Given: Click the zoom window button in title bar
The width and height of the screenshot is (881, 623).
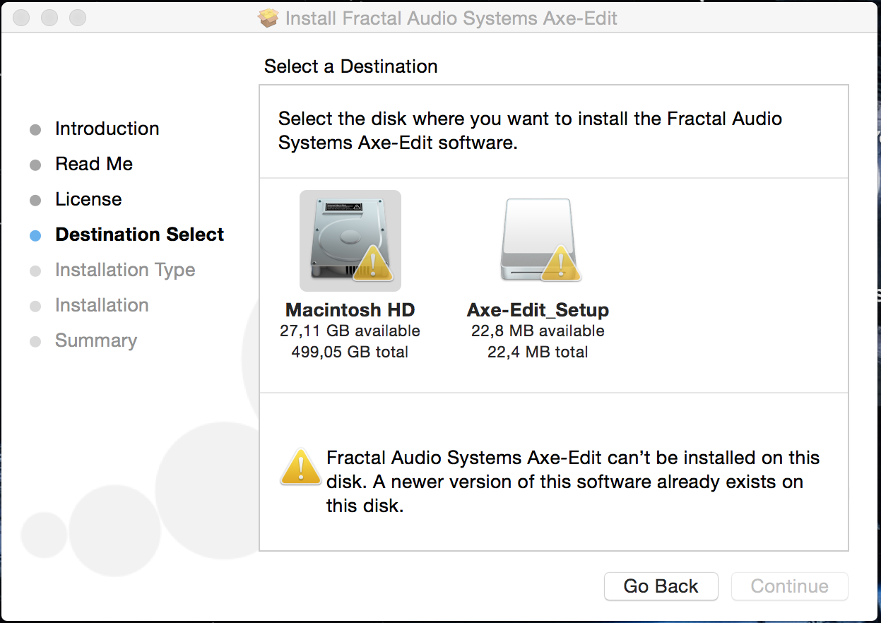Looking at the screenshot, I should point(78,18).
